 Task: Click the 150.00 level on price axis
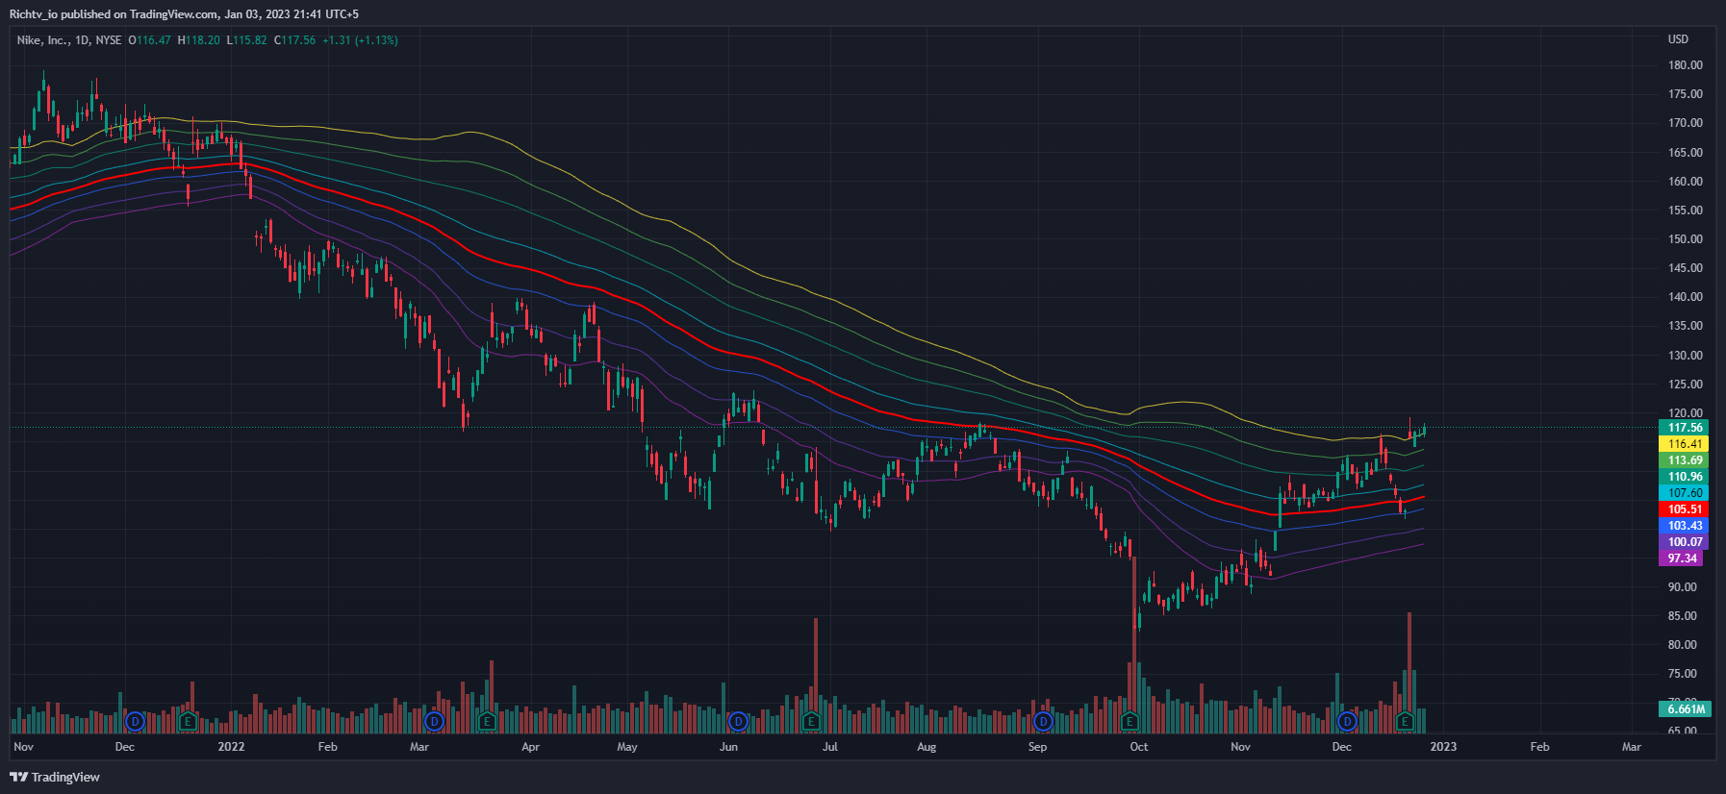(x=1686, y=239)
